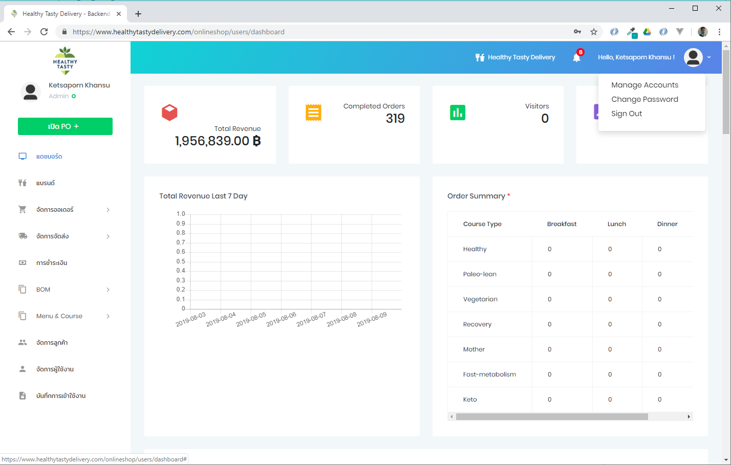Screen dimensions: 731x465
Task: Click the sidebar user avatar icon
Action: click(30, 92)
